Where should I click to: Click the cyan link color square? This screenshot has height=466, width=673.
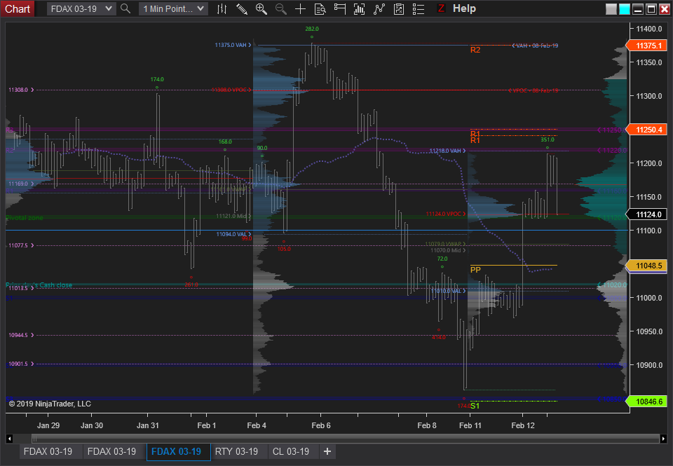point(625,9)
